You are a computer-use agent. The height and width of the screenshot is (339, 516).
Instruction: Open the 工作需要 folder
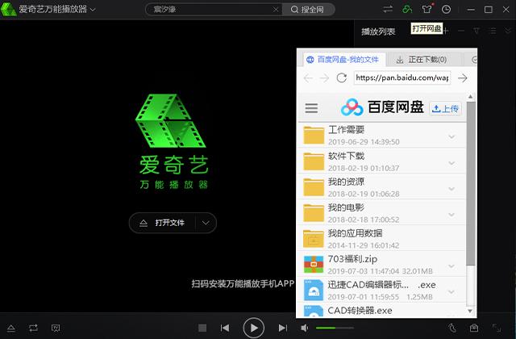[381, 136]
